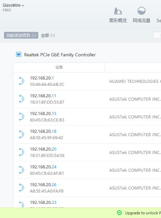The image size is (161, 218).
Task: Click the device icon for 192.168.20.18
Action: coord(21,134)
